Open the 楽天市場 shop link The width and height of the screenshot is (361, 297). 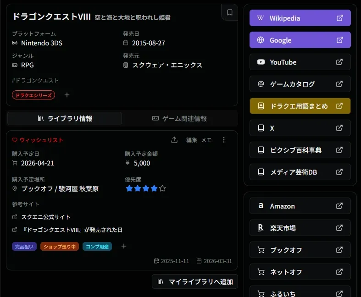click(x=300, y=228)
